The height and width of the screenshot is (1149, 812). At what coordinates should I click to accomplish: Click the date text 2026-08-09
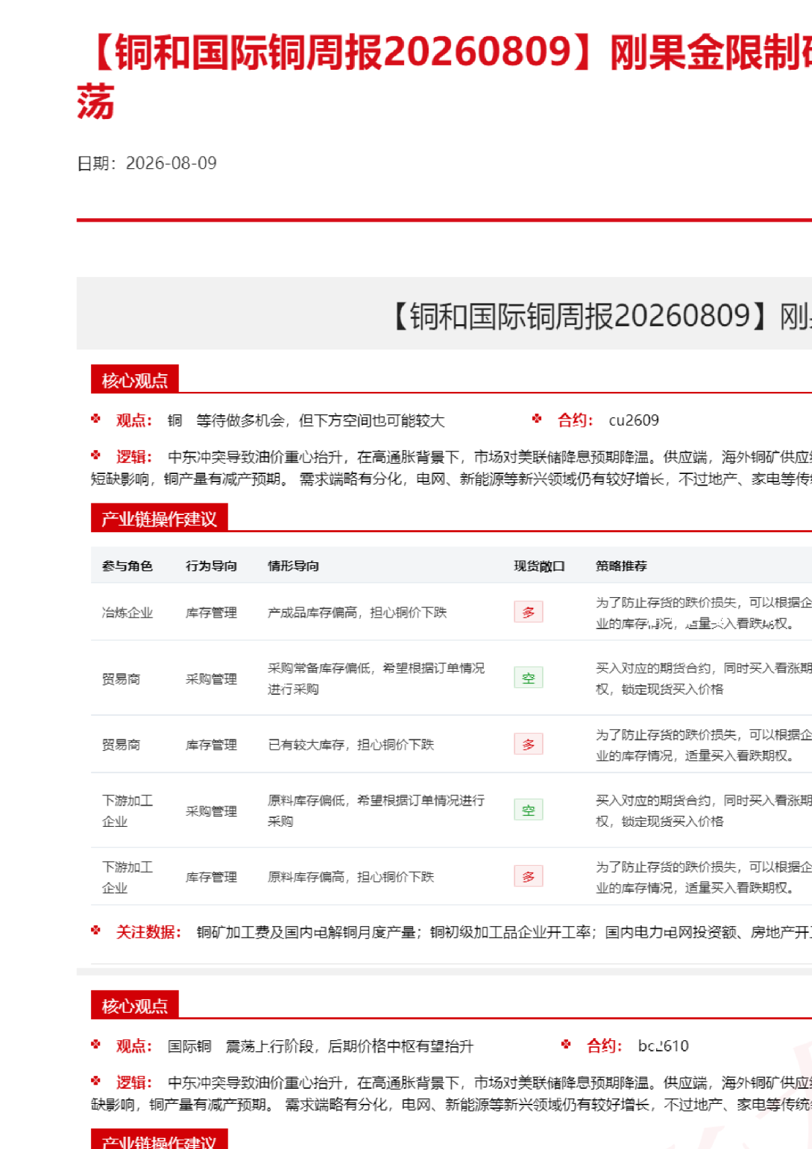tap(171, 163)
